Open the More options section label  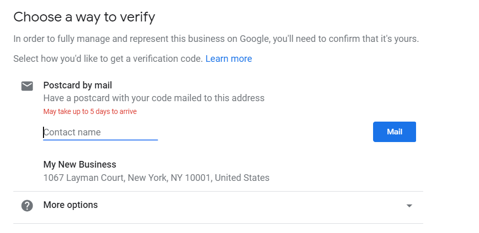[x=71, y=205]
